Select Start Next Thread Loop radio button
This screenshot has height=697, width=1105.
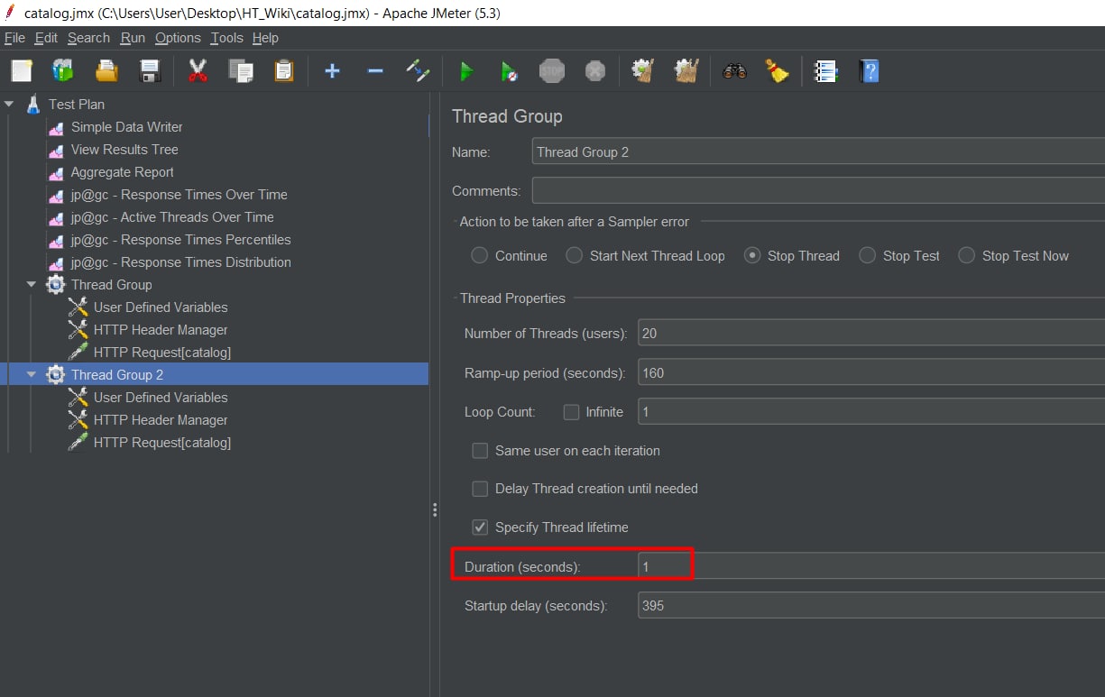tap(575, 256)
